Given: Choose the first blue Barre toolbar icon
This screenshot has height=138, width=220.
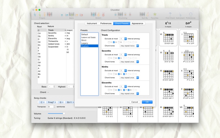Looking at the screenshot, I should pyautogui.click(x=62, y=15).
